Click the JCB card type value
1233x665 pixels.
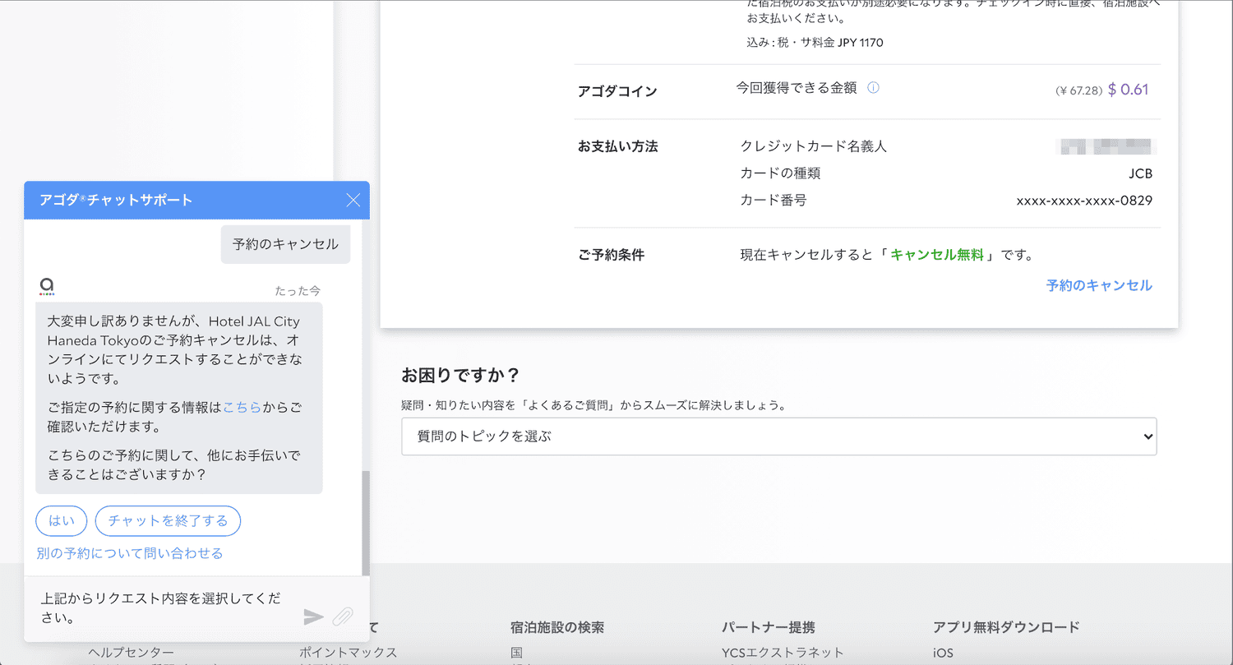(1140, 173)
